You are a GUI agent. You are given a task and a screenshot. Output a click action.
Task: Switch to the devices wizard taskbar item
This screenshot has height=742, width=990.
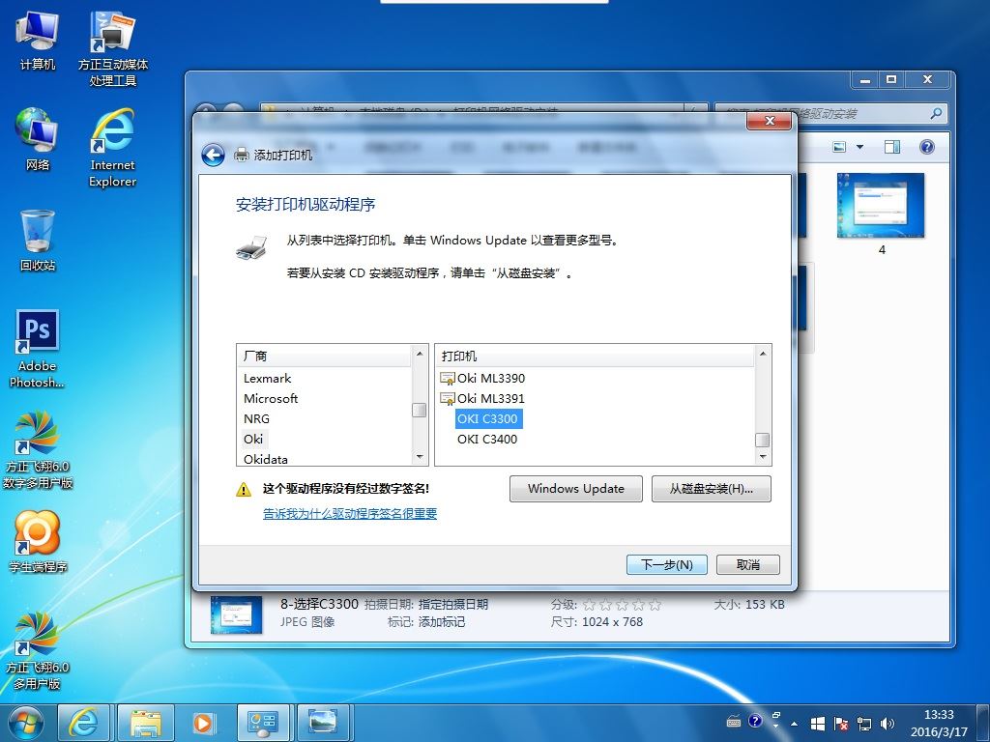(x=263, y=723)
